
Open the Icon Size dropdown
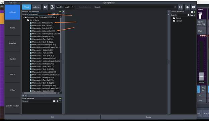coord(73,7)
